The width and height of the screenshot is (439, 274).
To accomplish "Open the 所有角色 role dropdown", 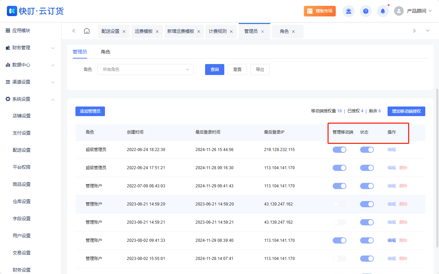I will [145, 70].
